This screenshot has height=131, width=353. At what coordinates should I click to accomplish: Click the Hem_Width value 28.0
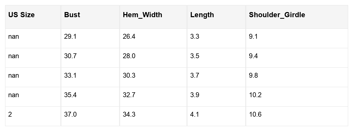point(129,56)
